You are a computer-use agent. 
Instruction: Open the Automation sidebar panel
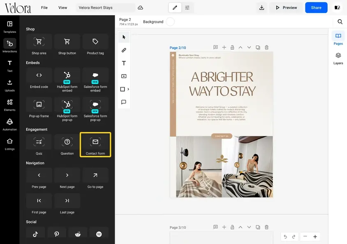(10, 124)
